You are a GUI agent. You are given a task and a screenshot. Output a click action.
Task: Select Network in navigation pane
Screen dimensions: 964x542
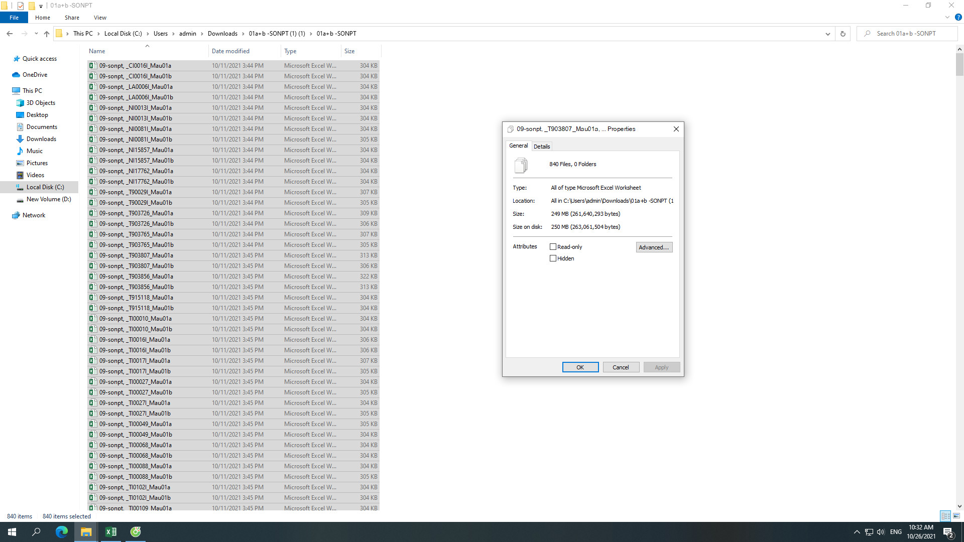34,215
